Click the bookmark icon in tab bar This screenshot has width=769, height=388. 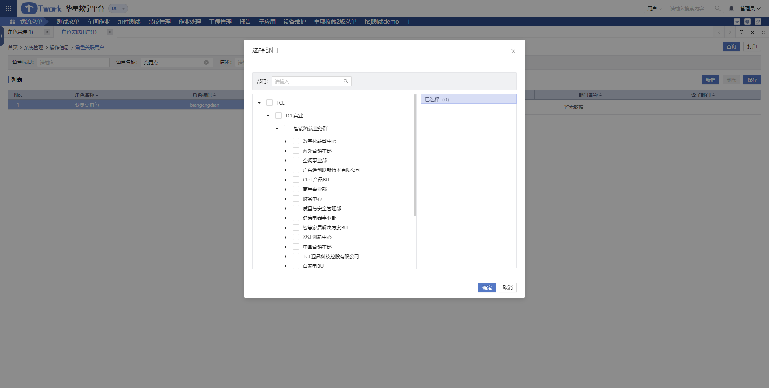click(741, 32)
